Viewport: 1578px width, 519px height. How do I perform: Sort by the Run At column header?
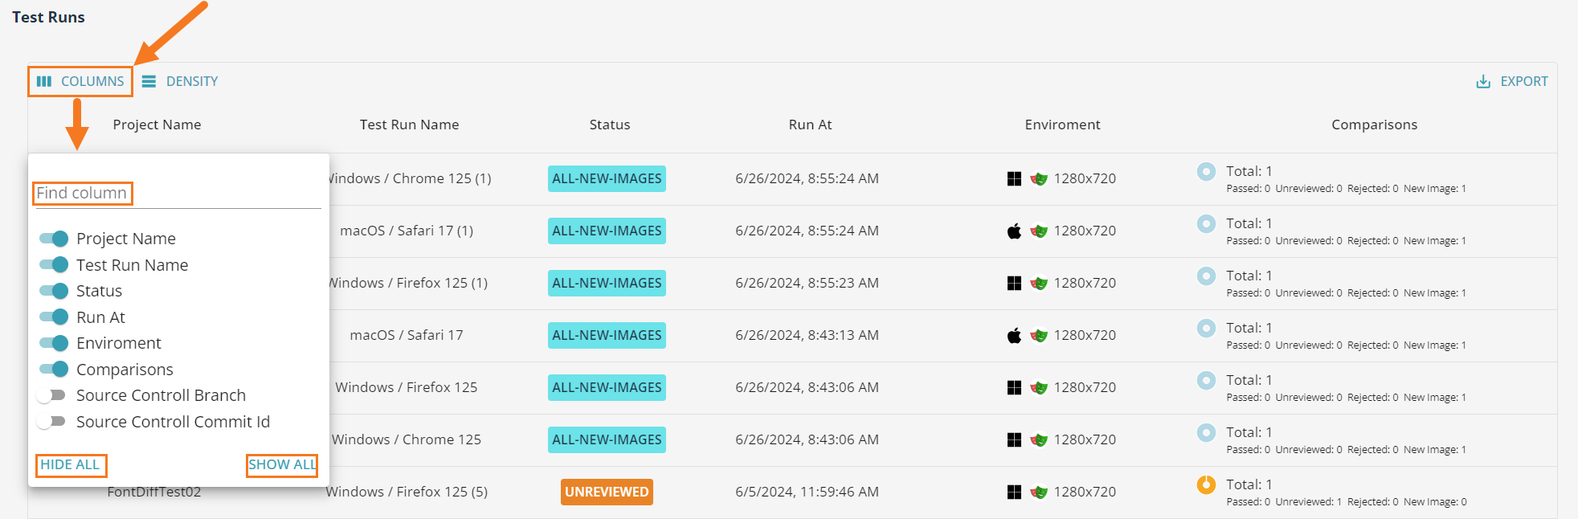coord(810,125)
